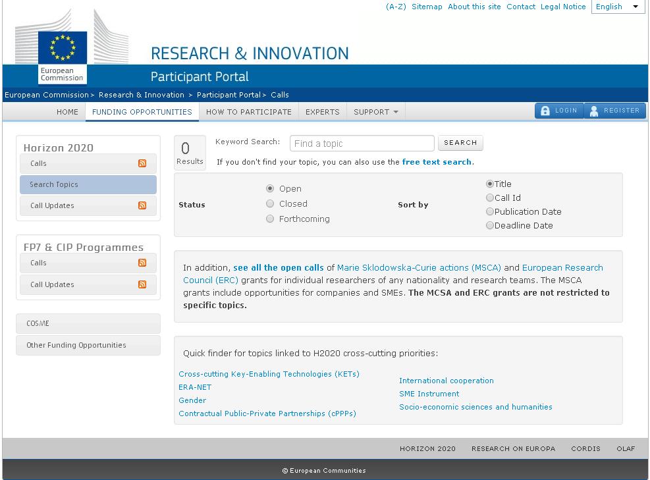Select the Open status radio button
The image size is (650, 480).
click(270, 188)
